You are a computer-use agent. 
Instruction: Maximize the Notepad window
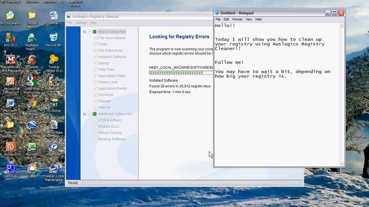tap(334, 13)
